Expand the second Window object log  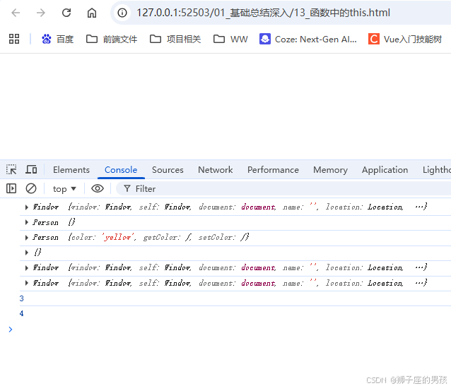pyautogui.click(x=26, y=268)
